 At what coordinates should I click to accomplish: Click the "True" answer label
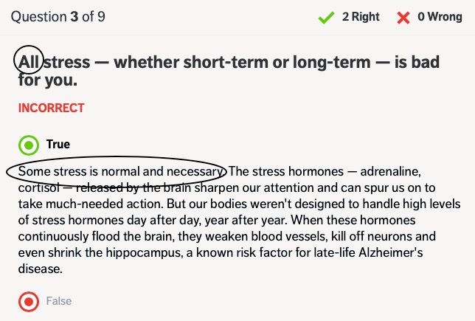[x=58, y=145]
